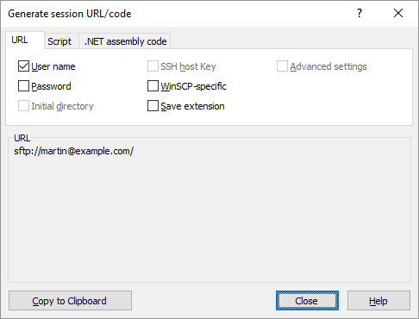
Task: Open the .NET assembly code tab
Action: pos(125,41)
